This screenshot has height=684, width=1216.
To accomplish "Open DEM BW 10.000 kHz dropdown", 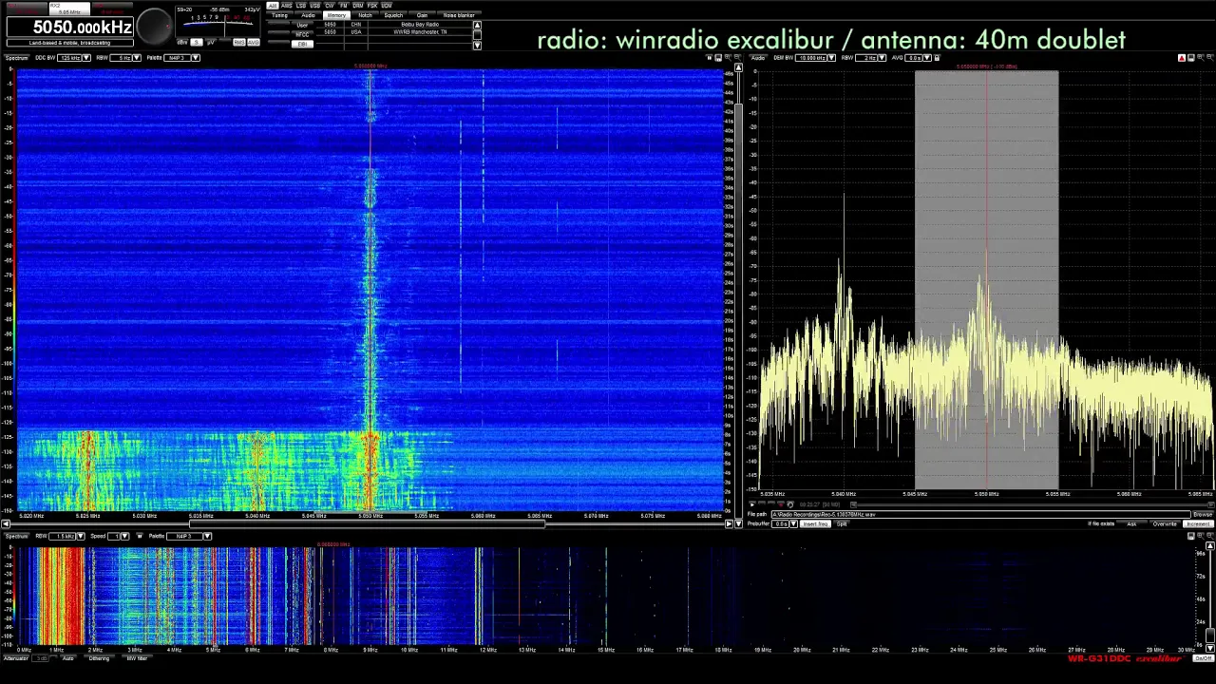I will (831, 58).
